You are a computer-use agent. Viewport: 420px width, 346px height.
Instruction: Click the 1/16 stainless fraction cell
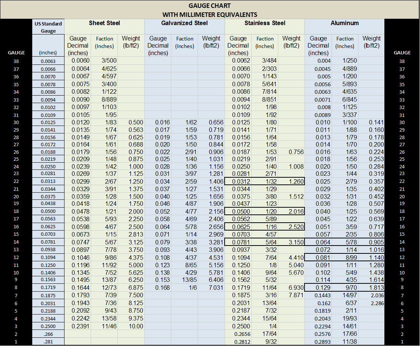coord(265,227)
